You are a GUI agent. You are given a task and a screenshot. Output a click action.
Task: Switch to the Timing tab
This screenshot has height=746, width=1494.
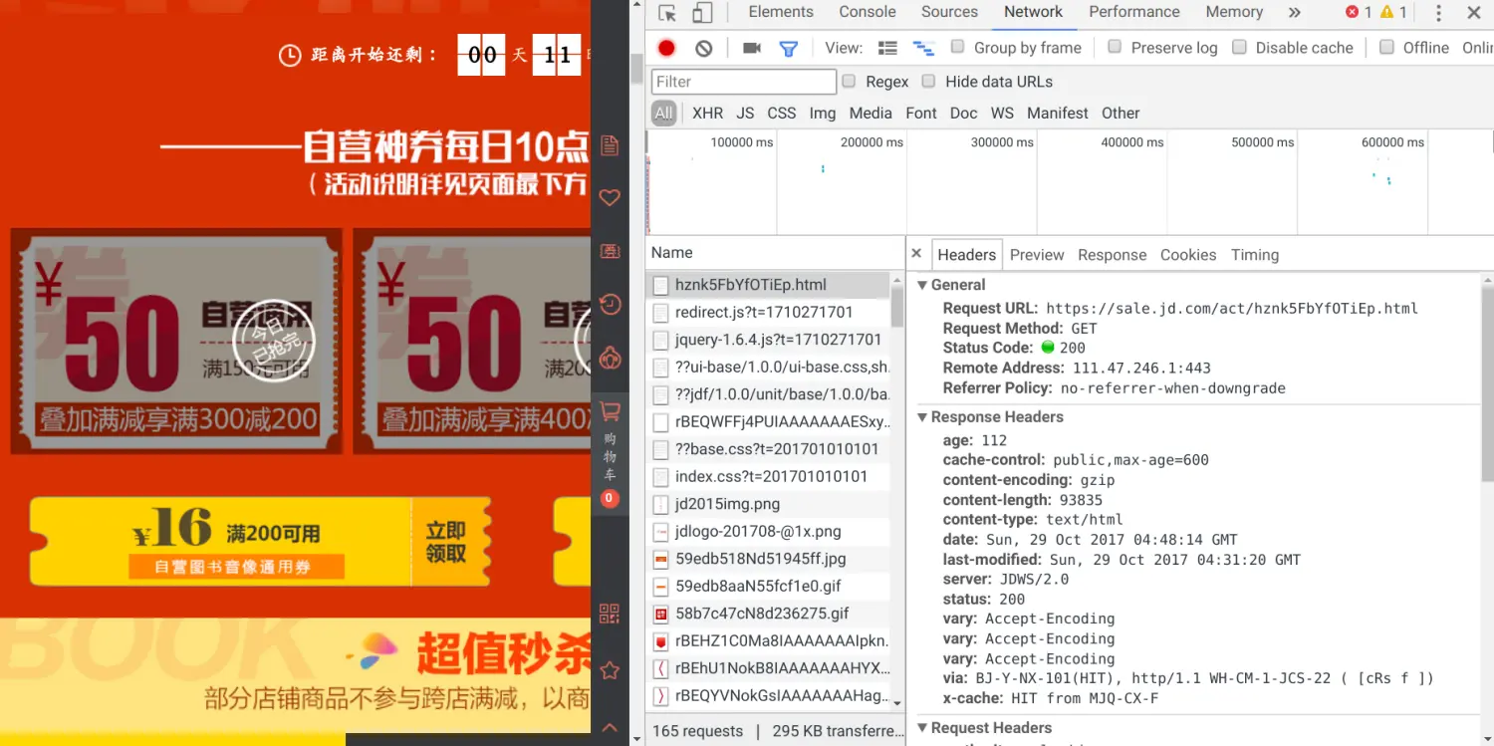[x=1255, y=255]
